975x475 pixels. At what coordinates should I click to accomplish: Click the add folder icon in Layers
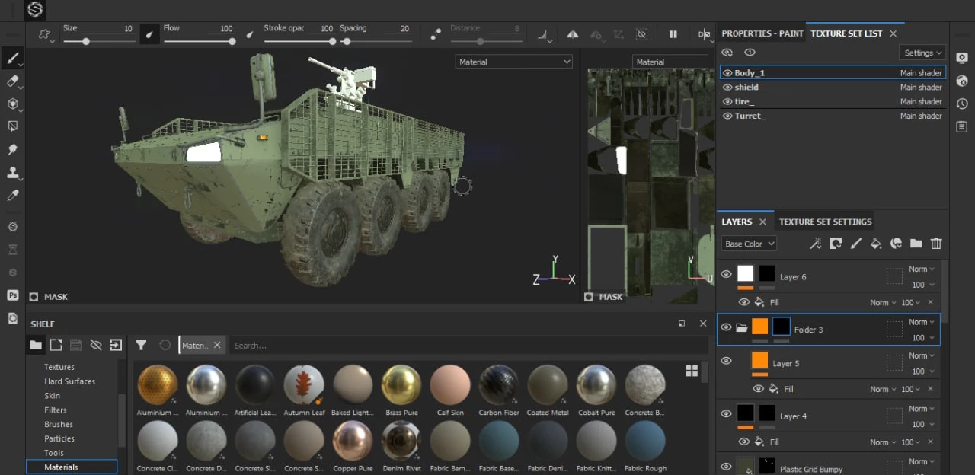tap(916, 244)
